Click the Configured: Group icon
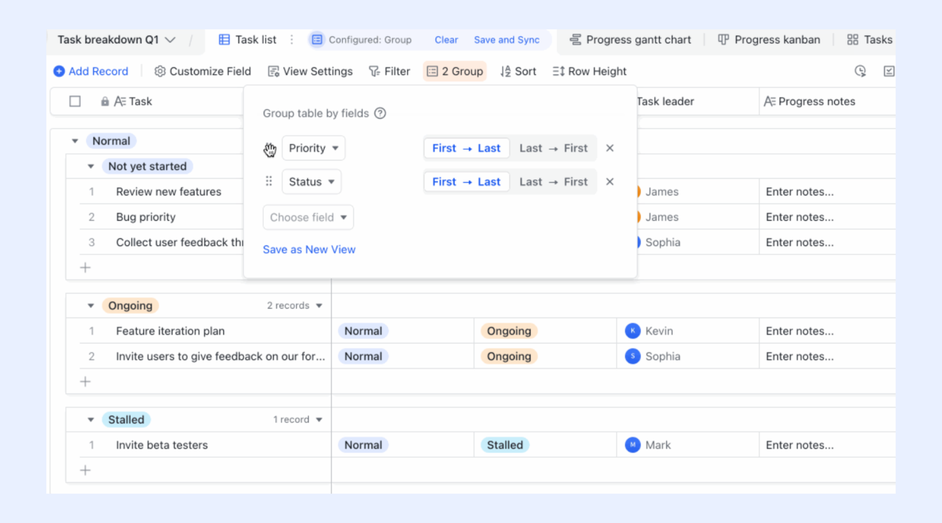Screen dimensions: 942x523 click(317, 40)
